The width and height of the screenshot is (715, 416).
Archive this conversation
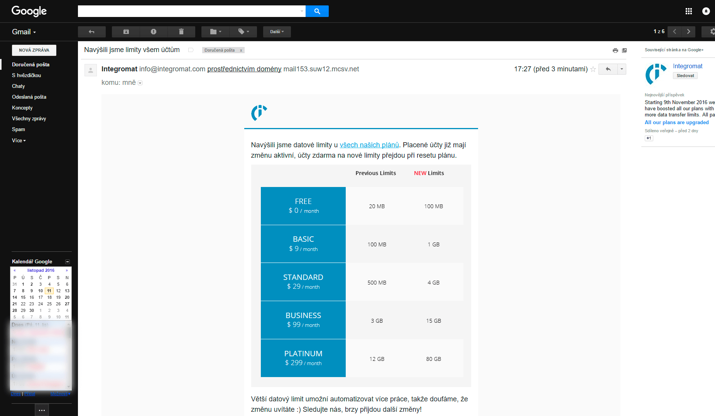126,32
